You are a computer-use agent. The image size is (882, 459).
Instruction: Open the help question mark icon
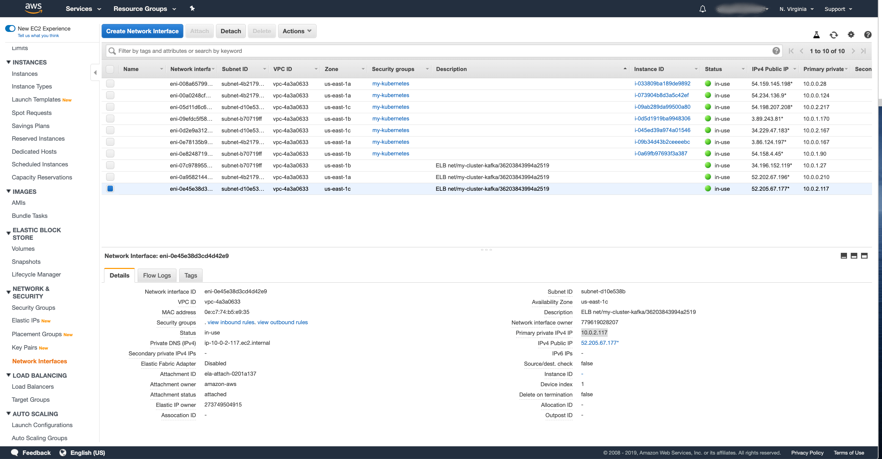pos(868,35)
